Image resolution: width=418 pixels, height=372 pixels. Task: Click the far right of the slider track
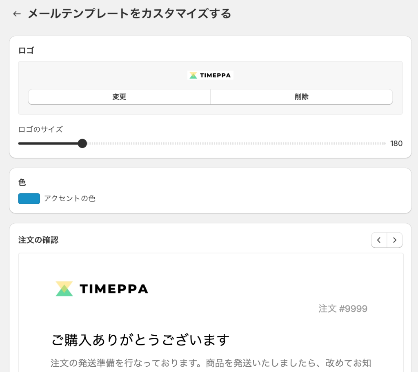(383, 143)
